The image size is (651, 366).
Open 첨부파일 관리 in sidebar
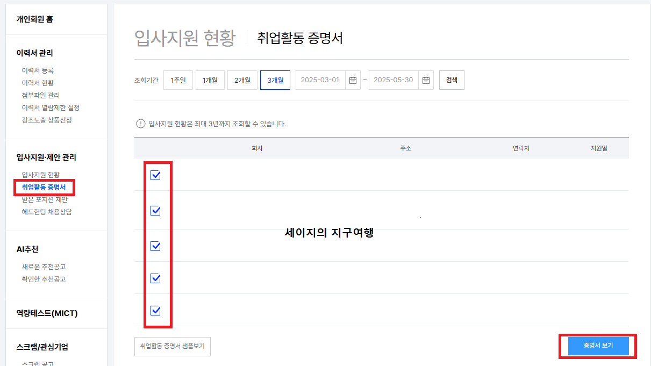[x=41, y=95]
